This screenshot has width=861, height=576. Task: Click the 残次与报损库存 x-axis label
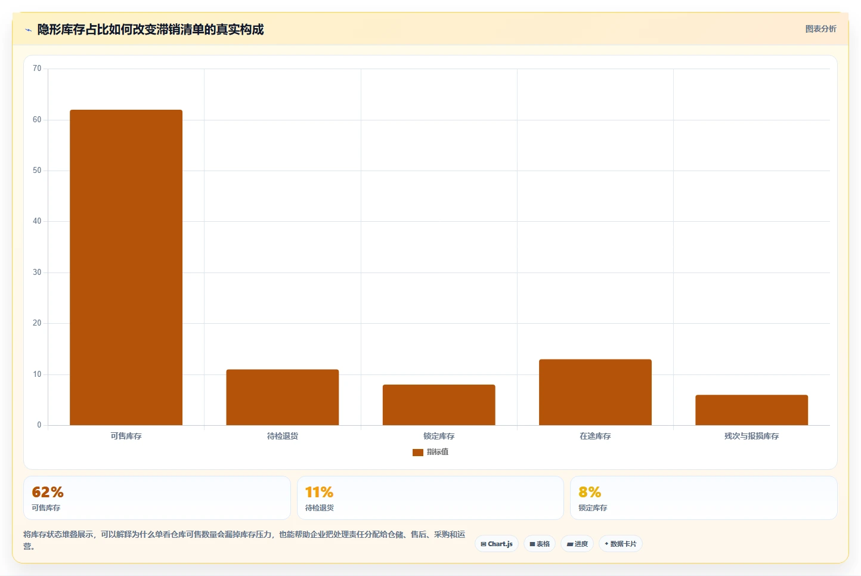tap(751, 436)
